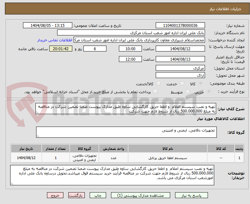
Task: Select the کالا/خدمت radio button
Action: pos(158,83)
